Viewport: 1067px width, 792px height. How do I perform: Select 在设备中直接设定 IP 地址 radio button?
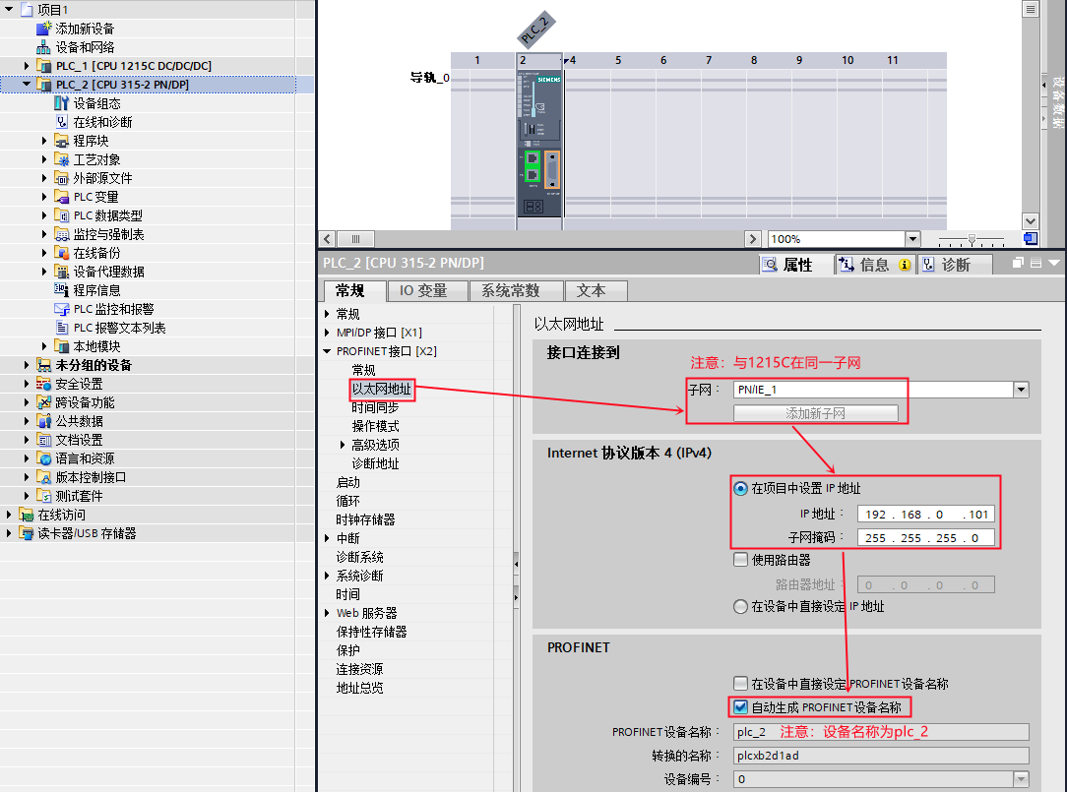(x=740, y=606)
